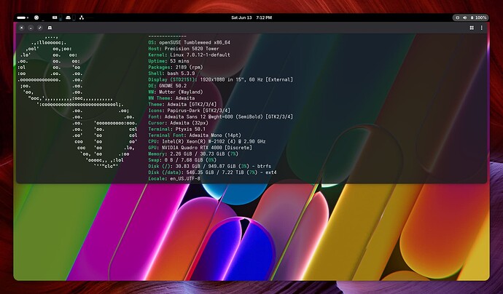Click the 'Swap: 0 B / 7.68 GiB' line
The image size is (503, 294).
coord(182,160)
